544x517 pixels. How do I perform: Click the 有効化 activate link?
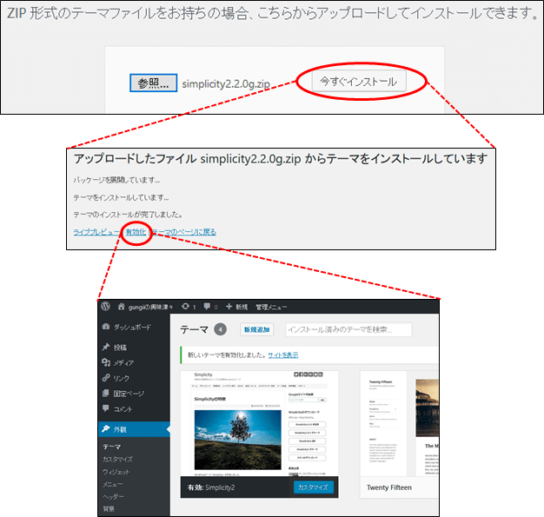(136, 232)
